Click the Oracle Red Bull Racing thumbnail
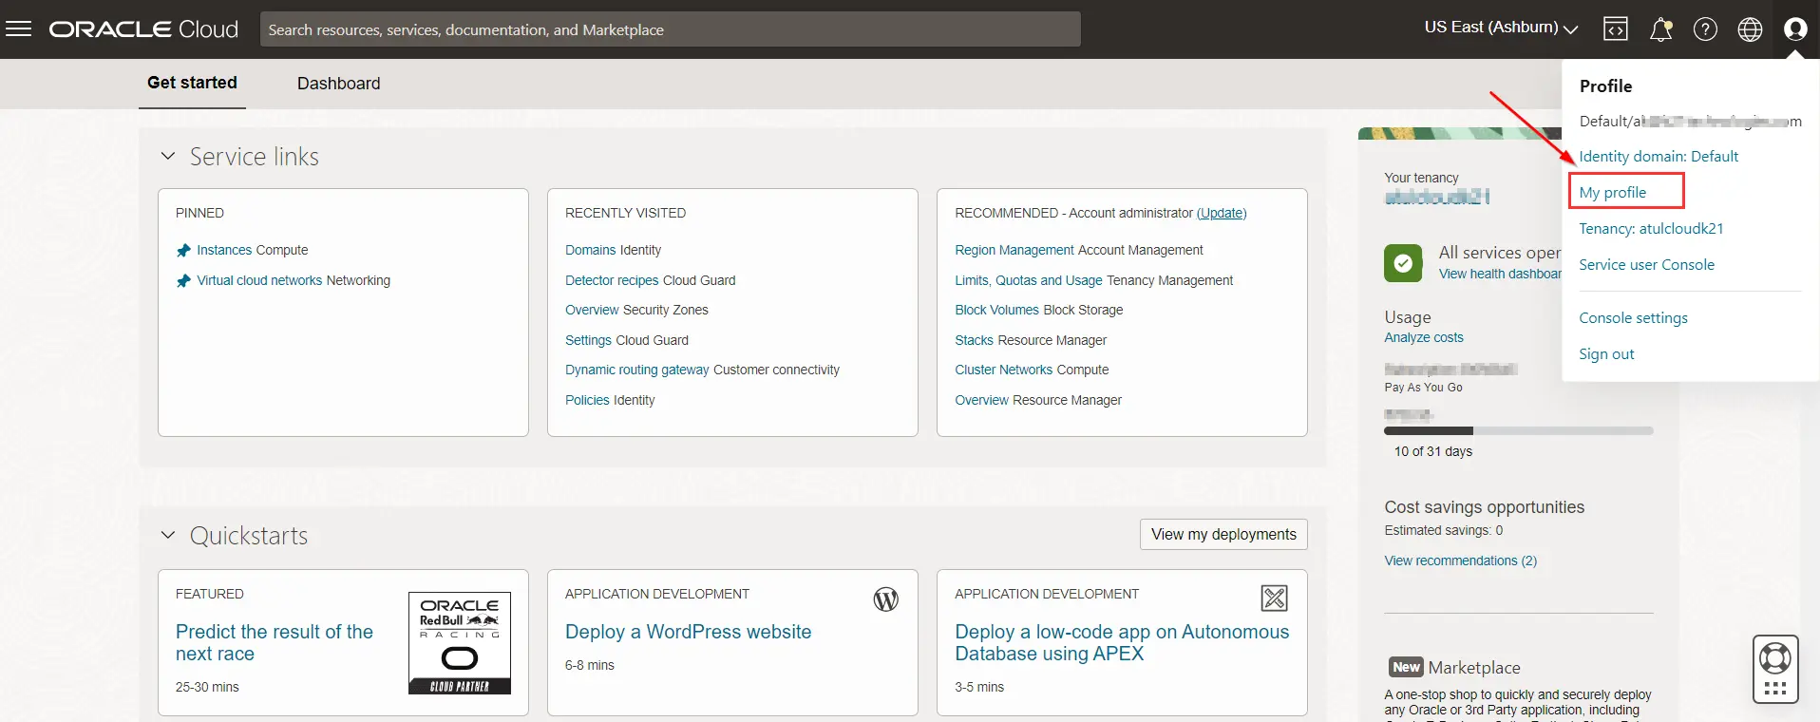 coord(460,643)
